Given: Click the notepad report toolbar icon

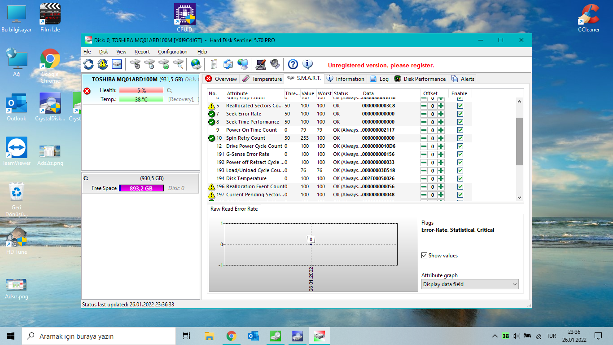Looking at the screenshot, I should click(x=214, y=64).
